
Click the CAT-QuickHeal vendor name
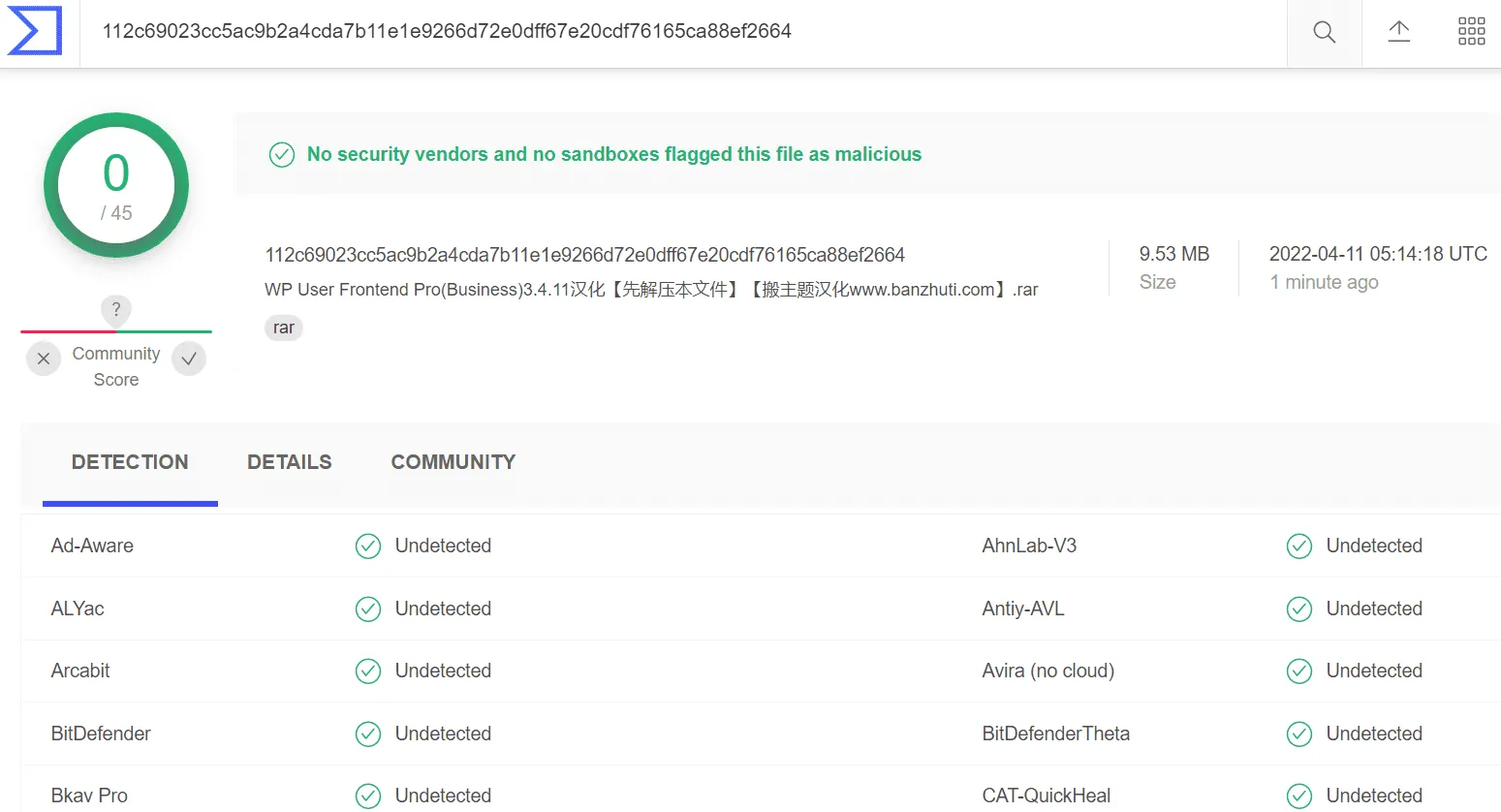(1047, 796)
